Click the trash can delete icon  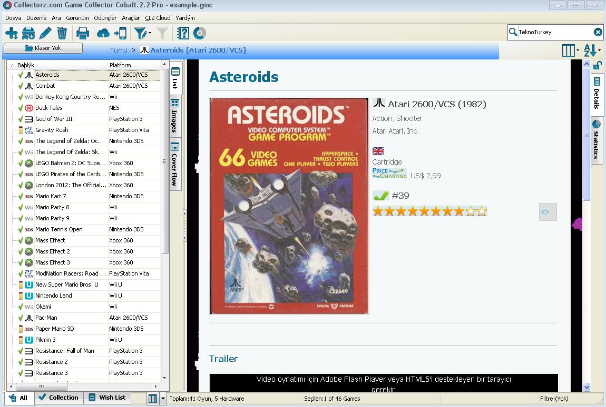pyautogui.click(x=62, y=34)
